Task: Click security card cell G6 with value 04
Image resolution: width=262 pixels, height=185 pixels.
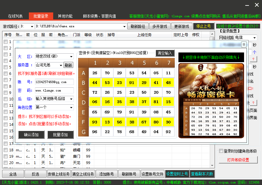Action: 156,132
